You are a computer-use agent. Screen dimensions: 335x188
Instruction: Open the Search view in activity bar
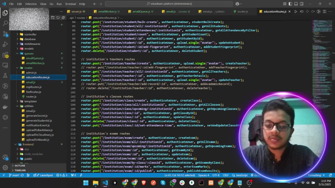(x=5, y=23)
